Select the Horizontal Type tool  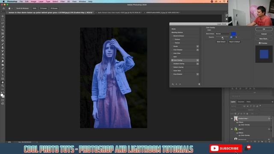(x=3, y=72)
